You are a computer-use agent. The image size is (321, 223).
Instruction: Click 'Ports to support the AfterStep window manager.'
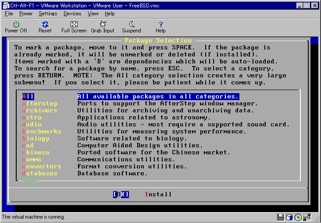click(x=168, y=104)
